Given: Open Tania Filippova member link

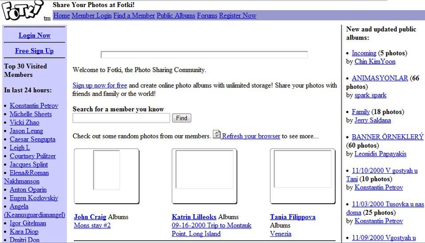Looking at the screenshot, I should [293, 217].
